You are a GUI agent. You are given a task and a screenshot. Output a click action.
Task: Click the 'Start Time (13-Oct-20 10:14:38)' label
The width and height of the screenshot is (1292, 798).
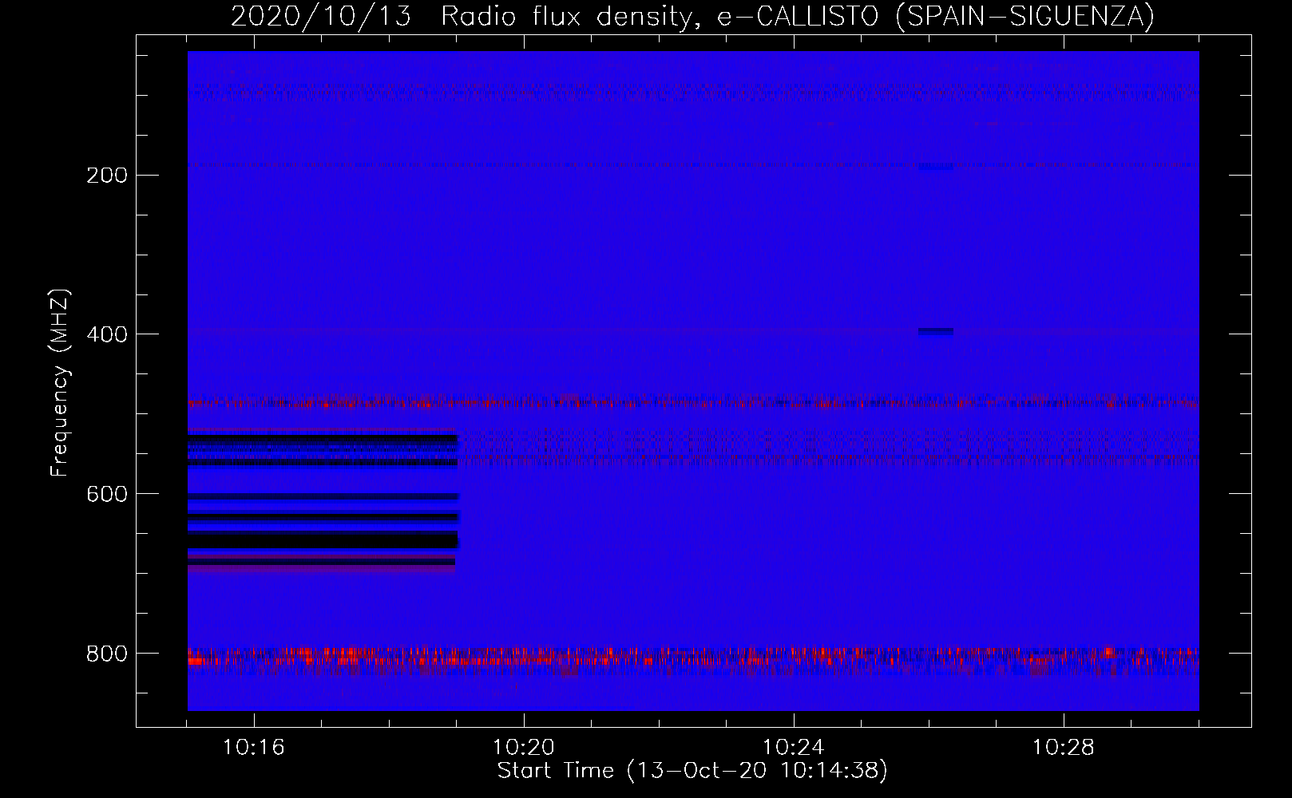(x=692, y=771)
